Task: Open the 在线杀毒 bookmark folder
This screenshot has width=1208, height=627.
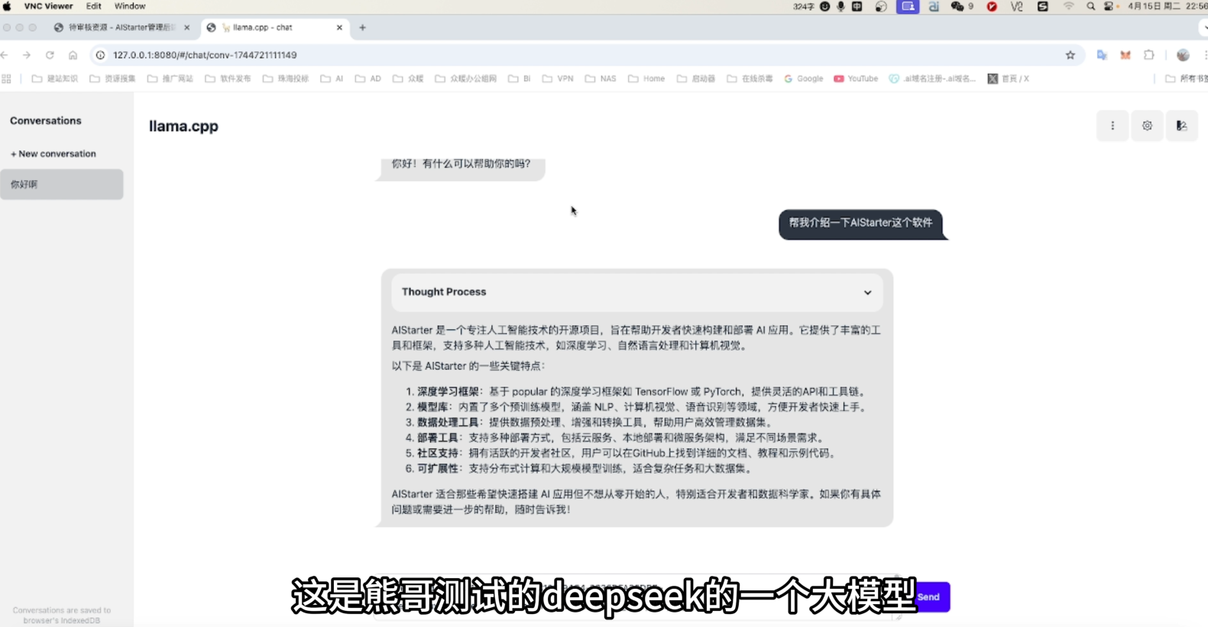Action: (x=750, y=79)
